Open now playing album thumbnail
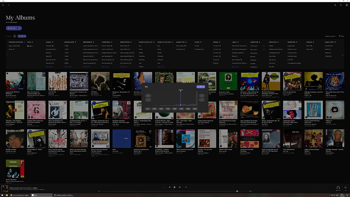 (x=5, y=188)
